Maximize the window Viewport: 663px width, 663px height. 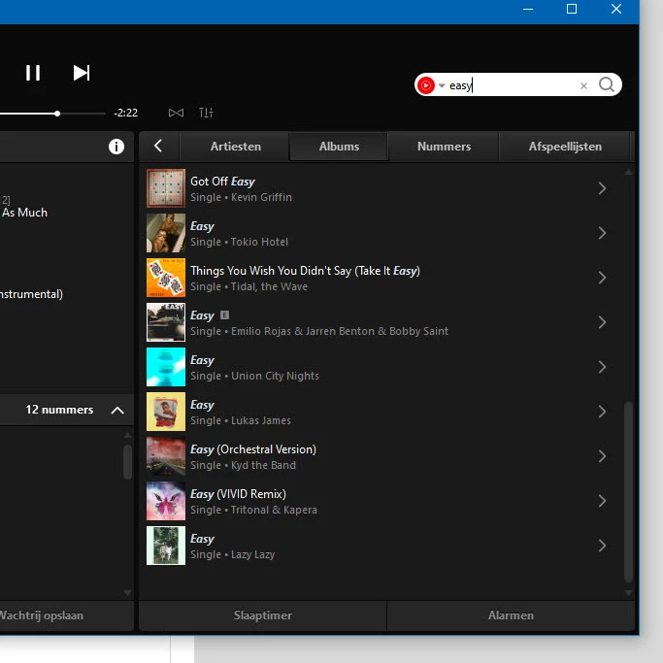pos(571,9)
